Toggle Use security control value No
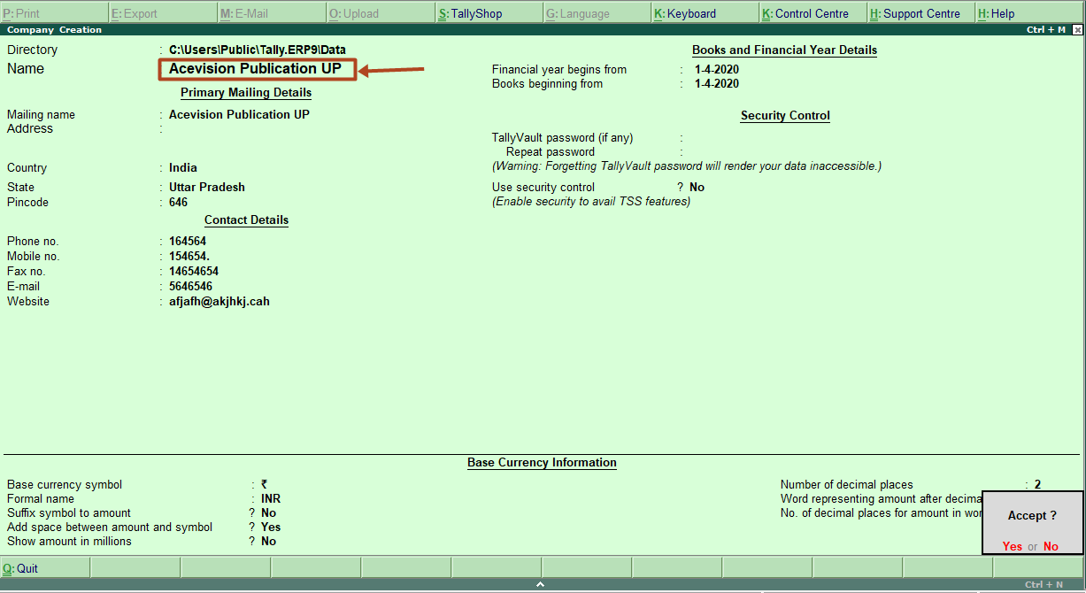1086x593 pixels. point(697,188)
